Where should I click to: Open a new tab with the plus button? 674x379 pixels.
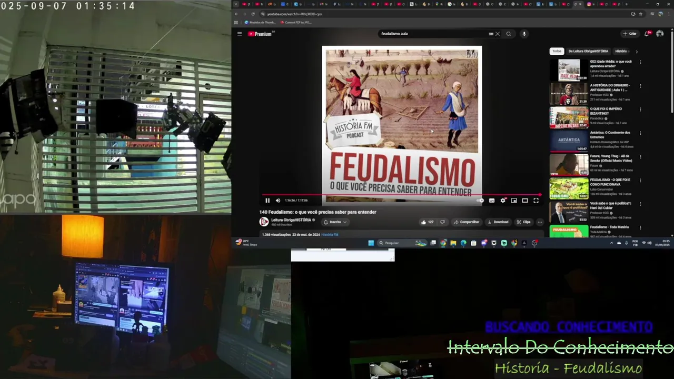(x=626, y=4)
